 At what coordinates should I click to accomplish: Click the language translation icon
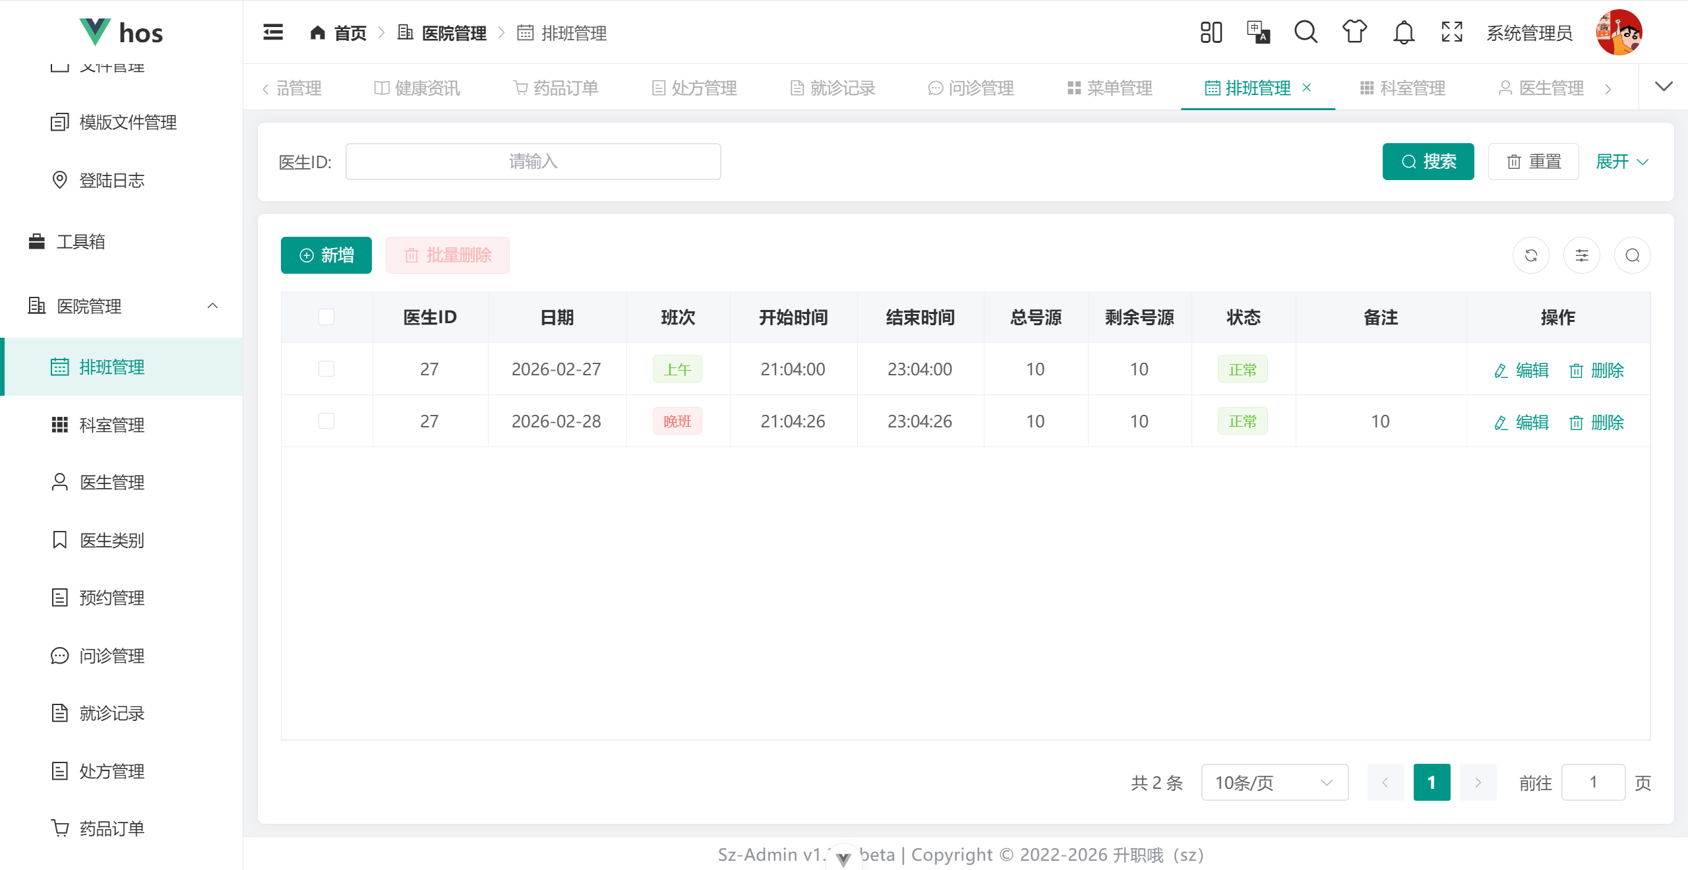click(x=1258, y=32)
